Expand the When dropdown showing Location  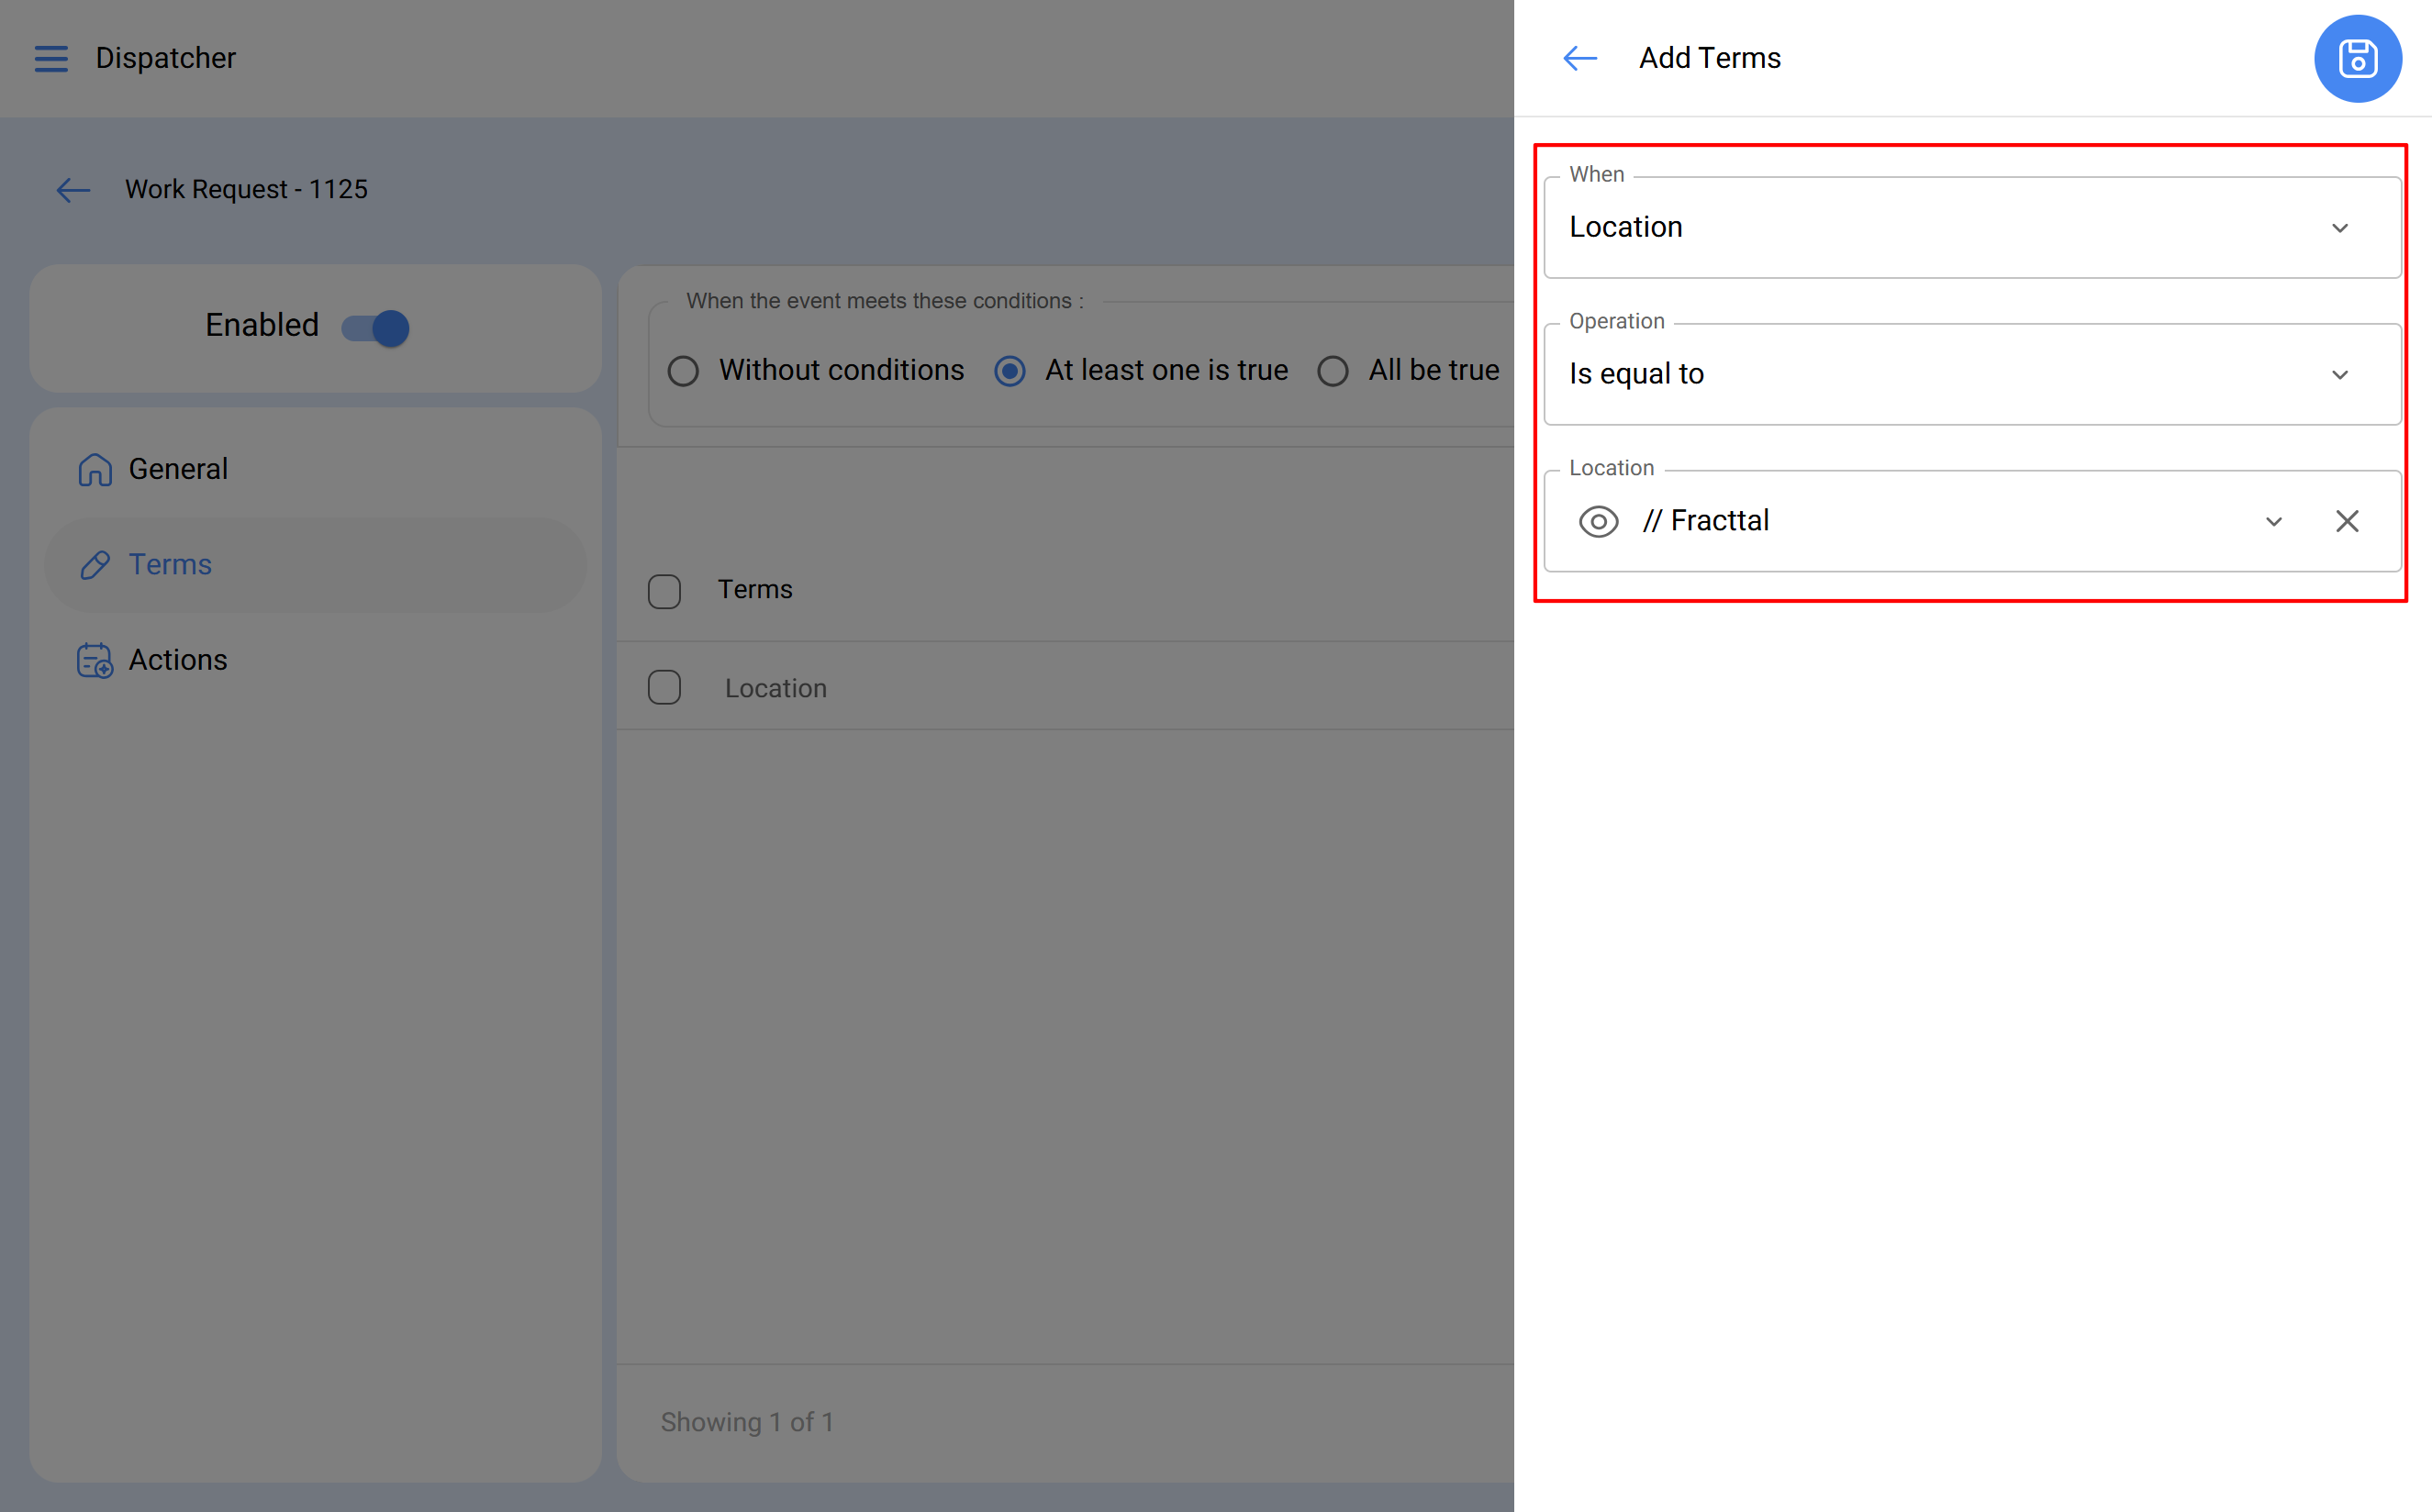(x=1971, y=228)
